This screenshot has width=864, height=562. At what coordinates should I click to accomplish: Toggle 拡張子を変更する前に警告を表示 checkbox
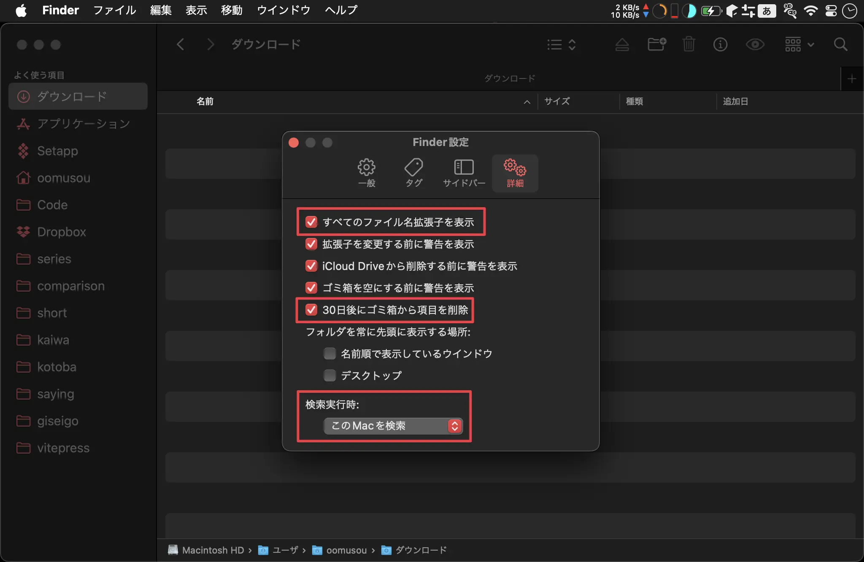(311, 244)
